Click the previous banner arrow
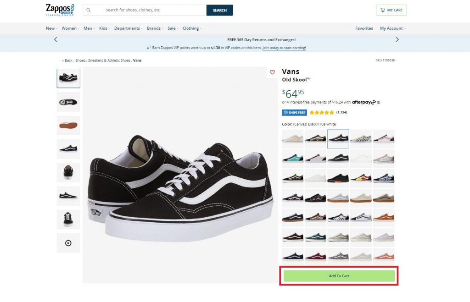Image resolution: width=470 pixels, height=302 pixels. (x=56, y=39)
